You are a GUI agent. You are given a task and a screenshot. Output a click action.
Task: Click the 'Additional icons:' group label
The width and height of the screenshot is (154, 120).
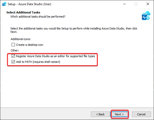(x=21, y=39)
